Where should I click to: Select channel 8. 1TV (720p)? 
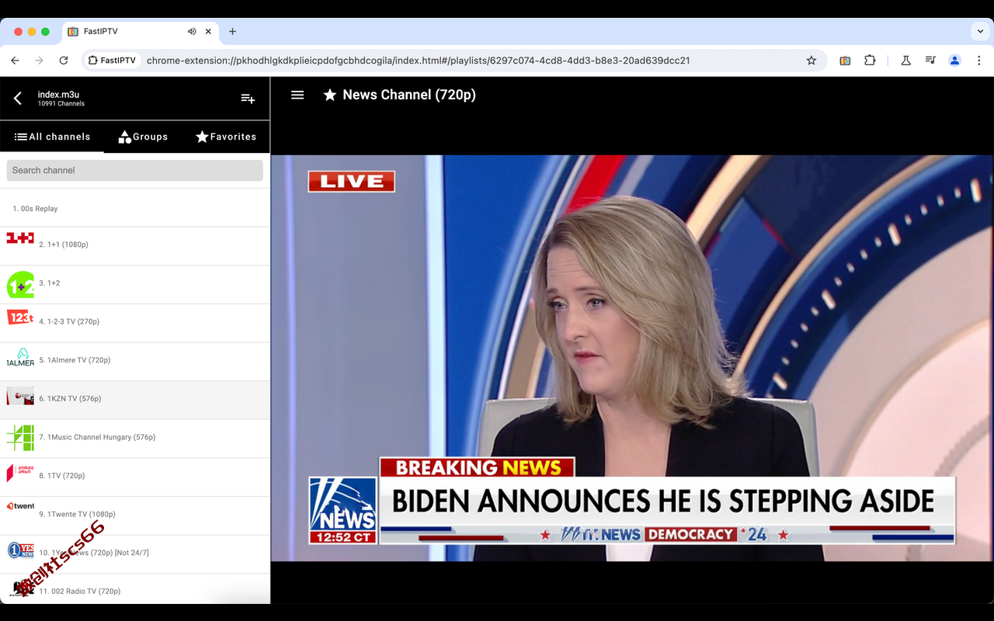click(x=135, y=477)
